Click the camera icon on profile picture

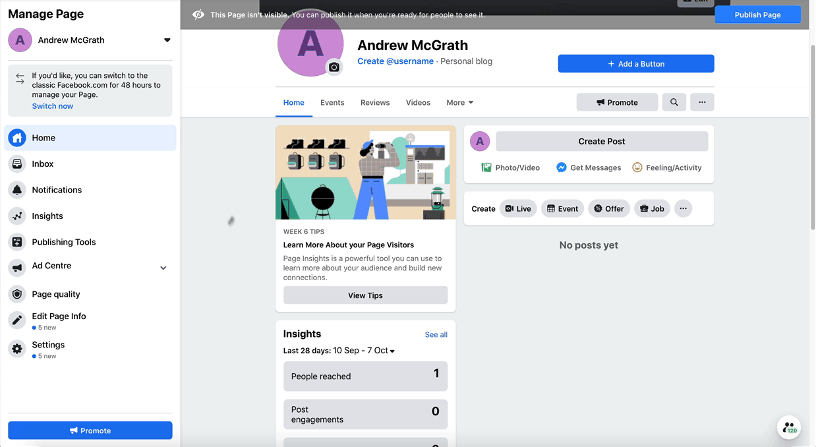pos(334,67)
